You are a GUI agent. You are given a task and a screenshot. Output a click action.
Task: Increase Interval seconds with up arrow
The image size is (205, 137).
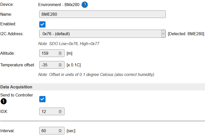(x=60, y=130)
